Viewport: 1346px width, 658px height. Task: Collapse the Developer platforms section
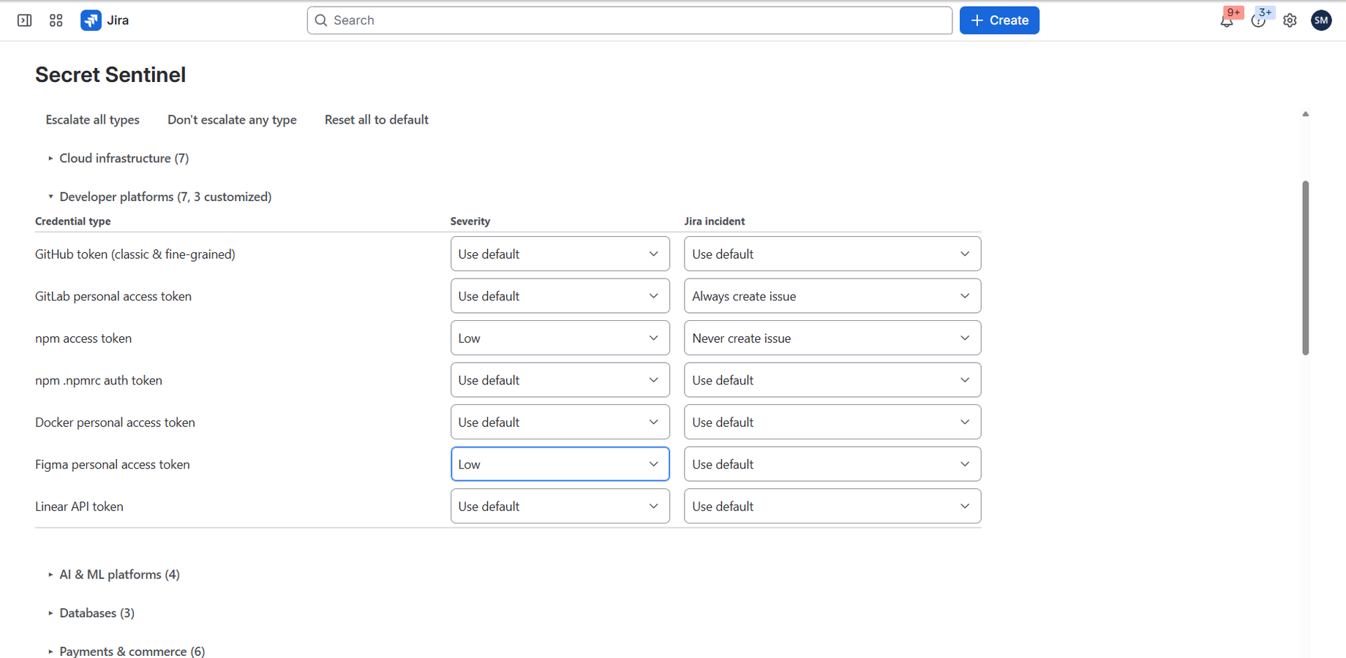pos(159,197)
